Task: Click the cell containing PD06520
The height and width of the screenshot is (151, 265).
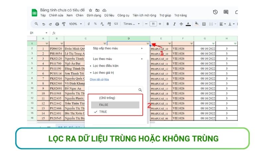Action: click(x=57, y=49)
